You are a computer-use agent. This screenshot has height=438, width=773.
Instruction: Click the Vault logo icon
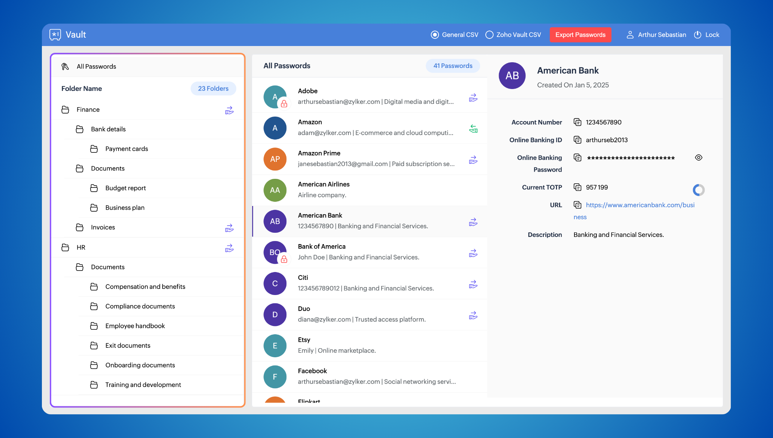pyautogui.click(x=55, y=35)
